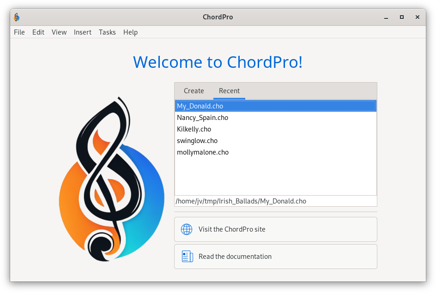Close the ChordPro window
The width and height of the screenshot is (436, 293).
click(x=418, y=17)
